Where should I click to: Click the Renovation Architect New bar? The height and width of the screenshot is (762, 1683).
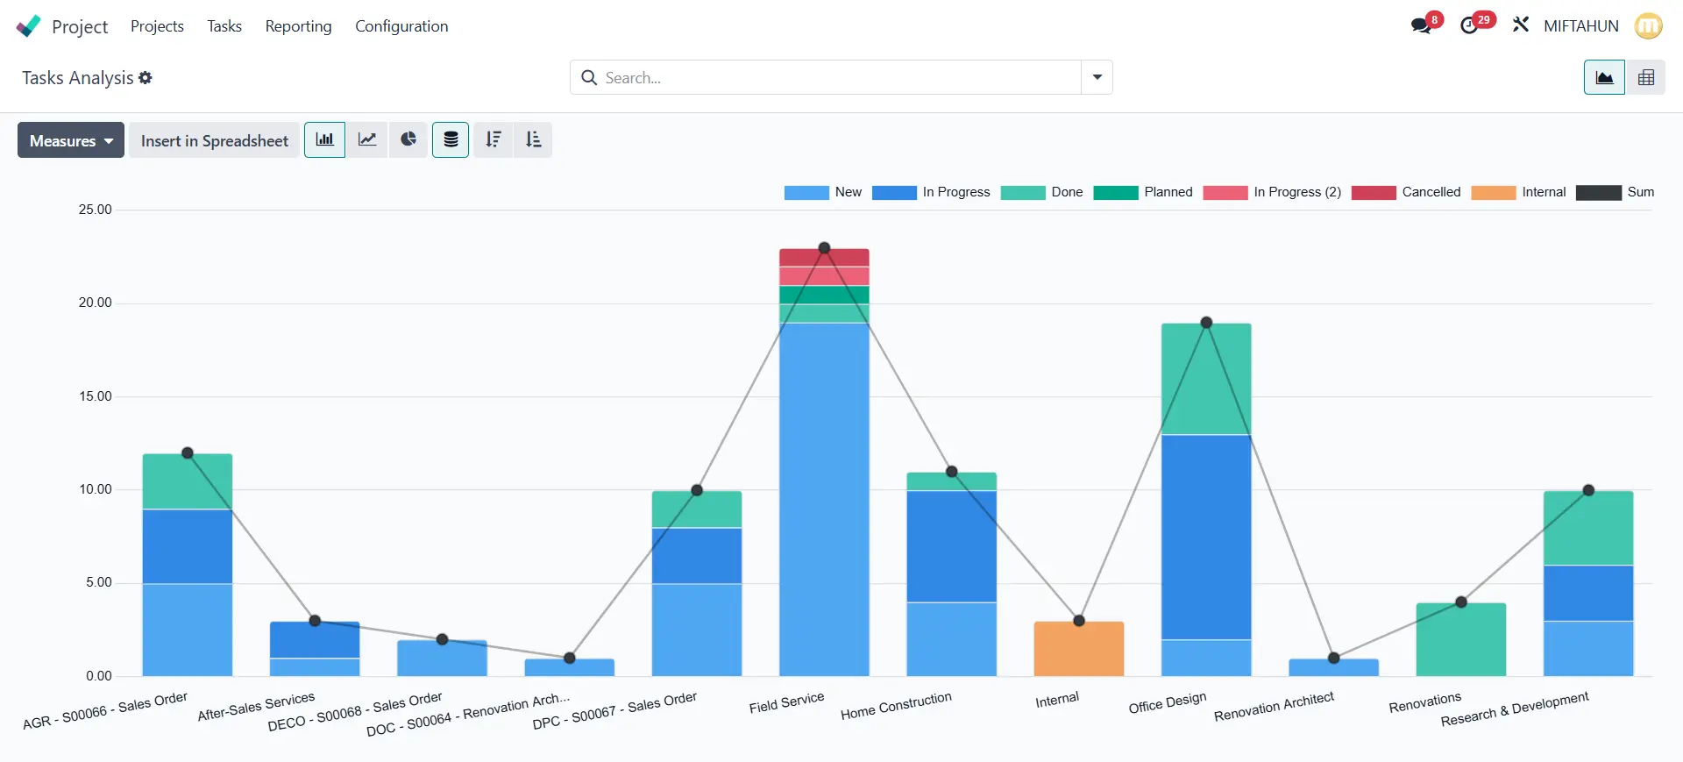1333,667
